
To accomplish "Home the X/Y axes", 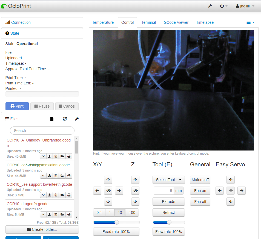I will [108, 191].
